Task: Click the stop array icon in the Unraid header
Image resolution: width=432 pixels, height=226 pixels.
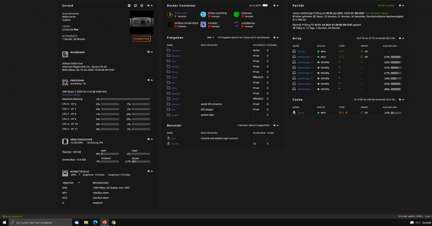Action: coord(129,6)
